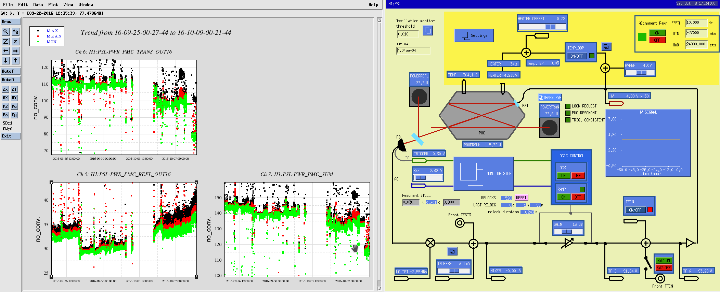Click the ZX tool button
Viewport: 720px width, 292px height.
click(x=5, y=89)
